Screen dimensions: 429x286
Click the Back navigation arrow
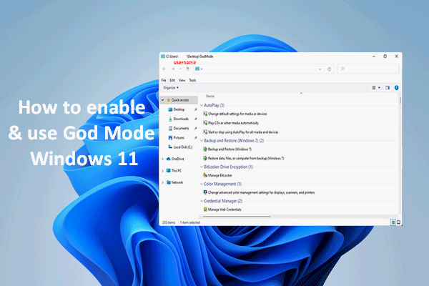164,69
